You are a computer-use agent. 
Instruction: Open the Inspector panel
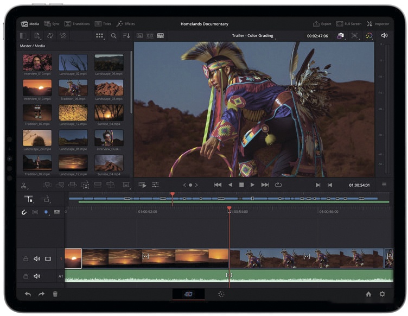tap(378, 24)
